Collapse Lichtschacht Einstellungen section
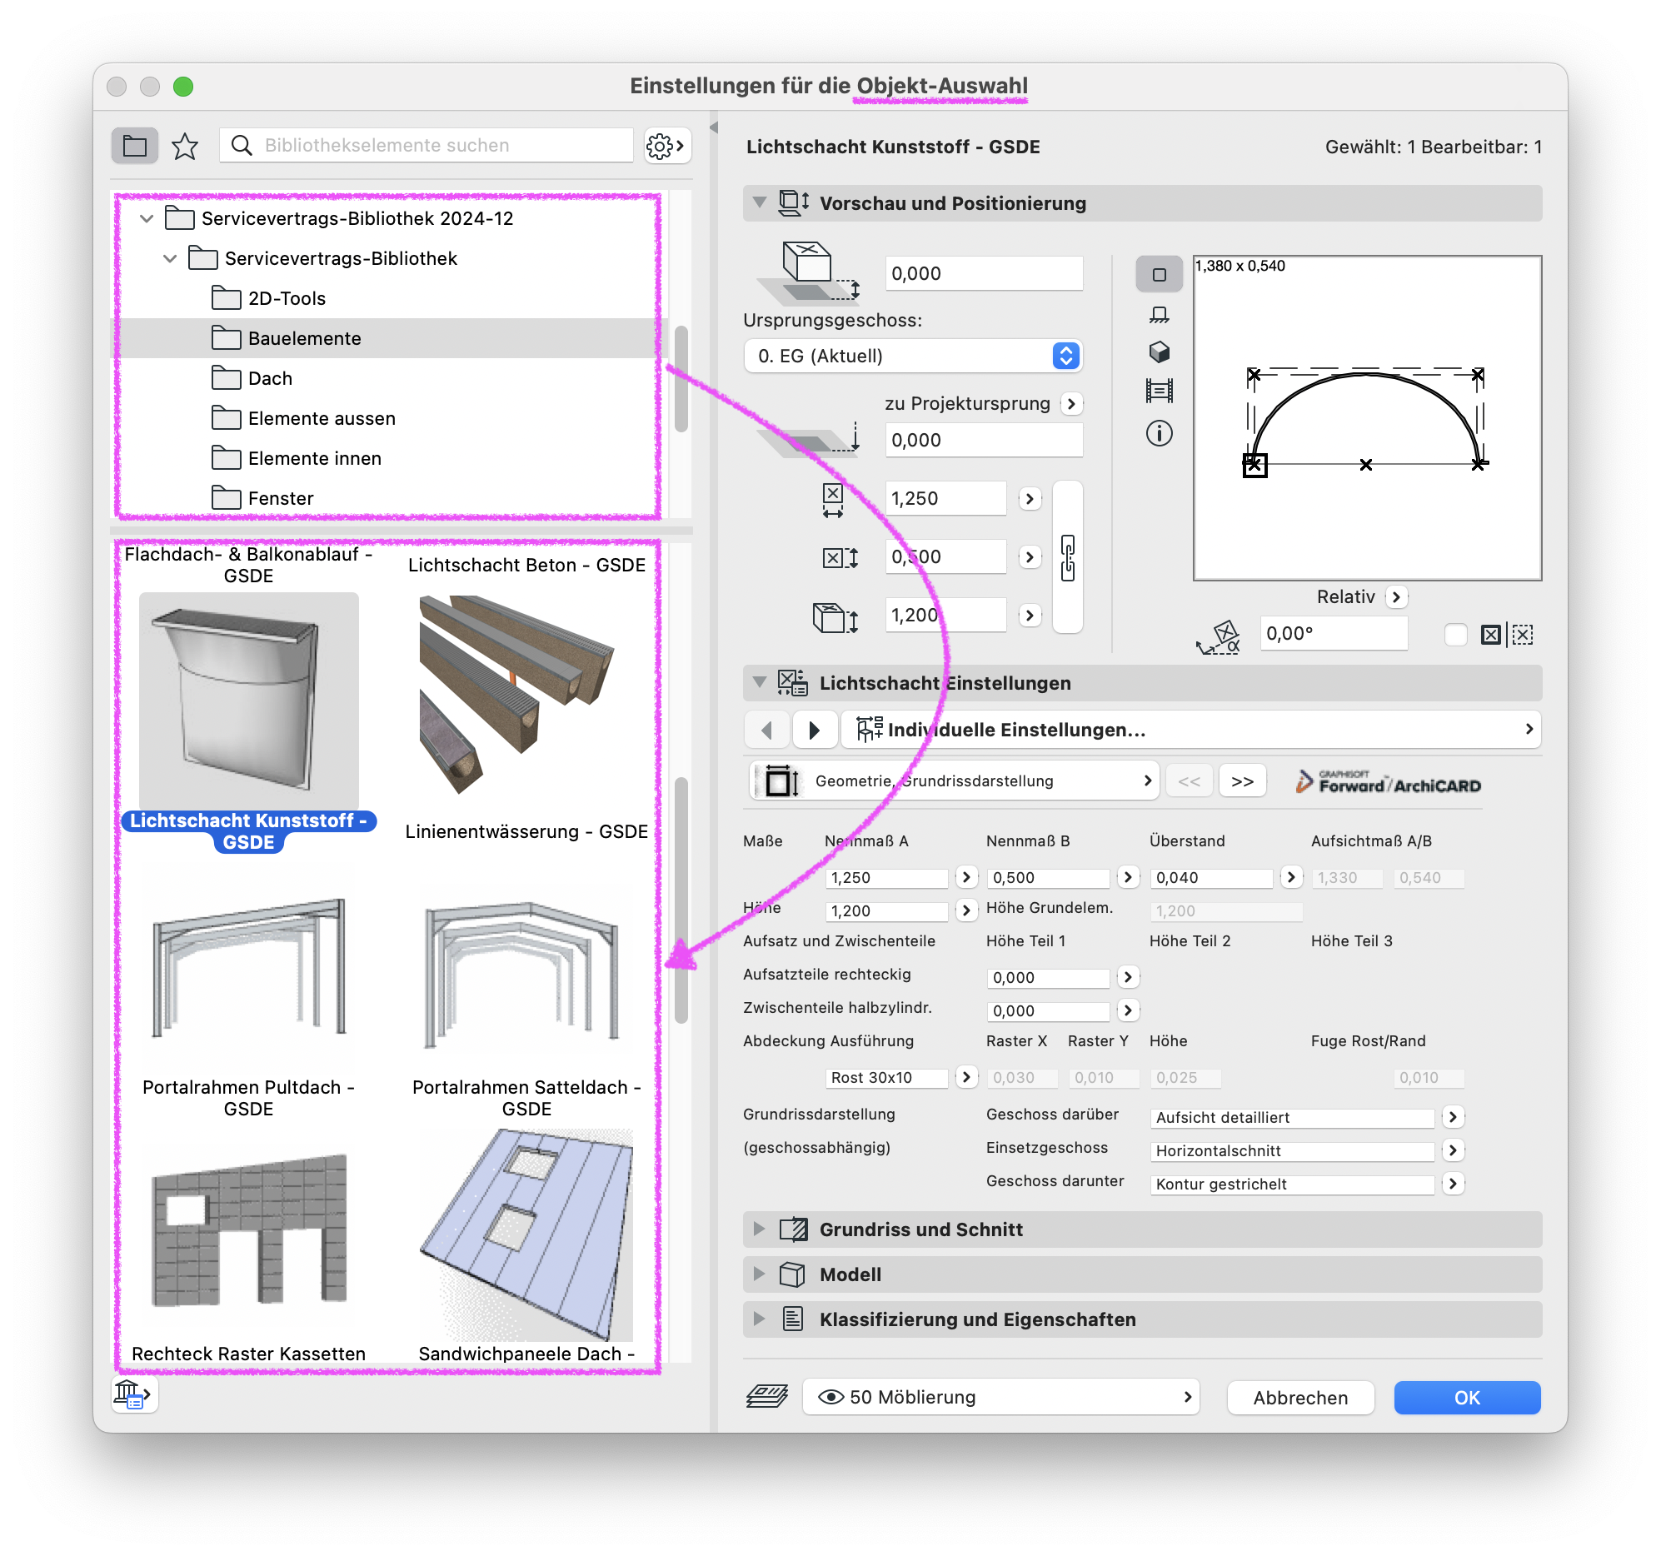 pyautogui.click(x=760, y=682)
